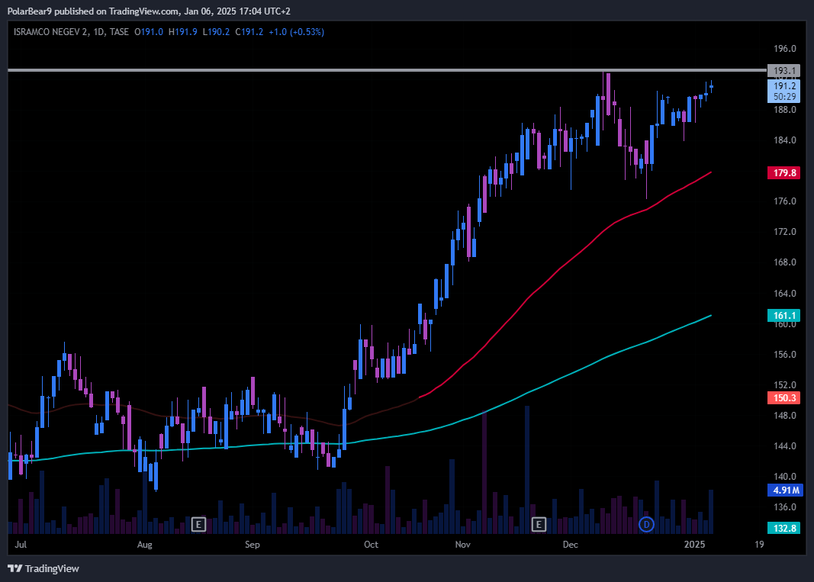Click the earnings marker in August
The width and height of the screenshot is (814, 582).
coord(198,524)
